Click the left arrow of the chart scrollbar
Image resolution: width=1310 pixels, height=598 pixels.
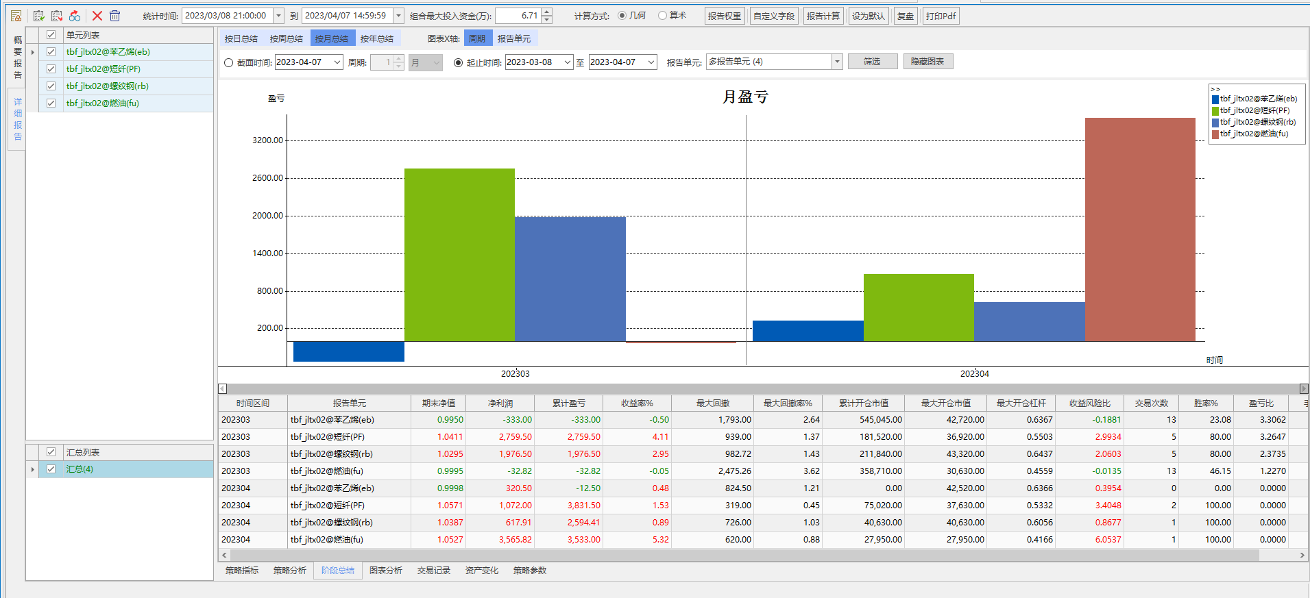[x=222, y=389]
